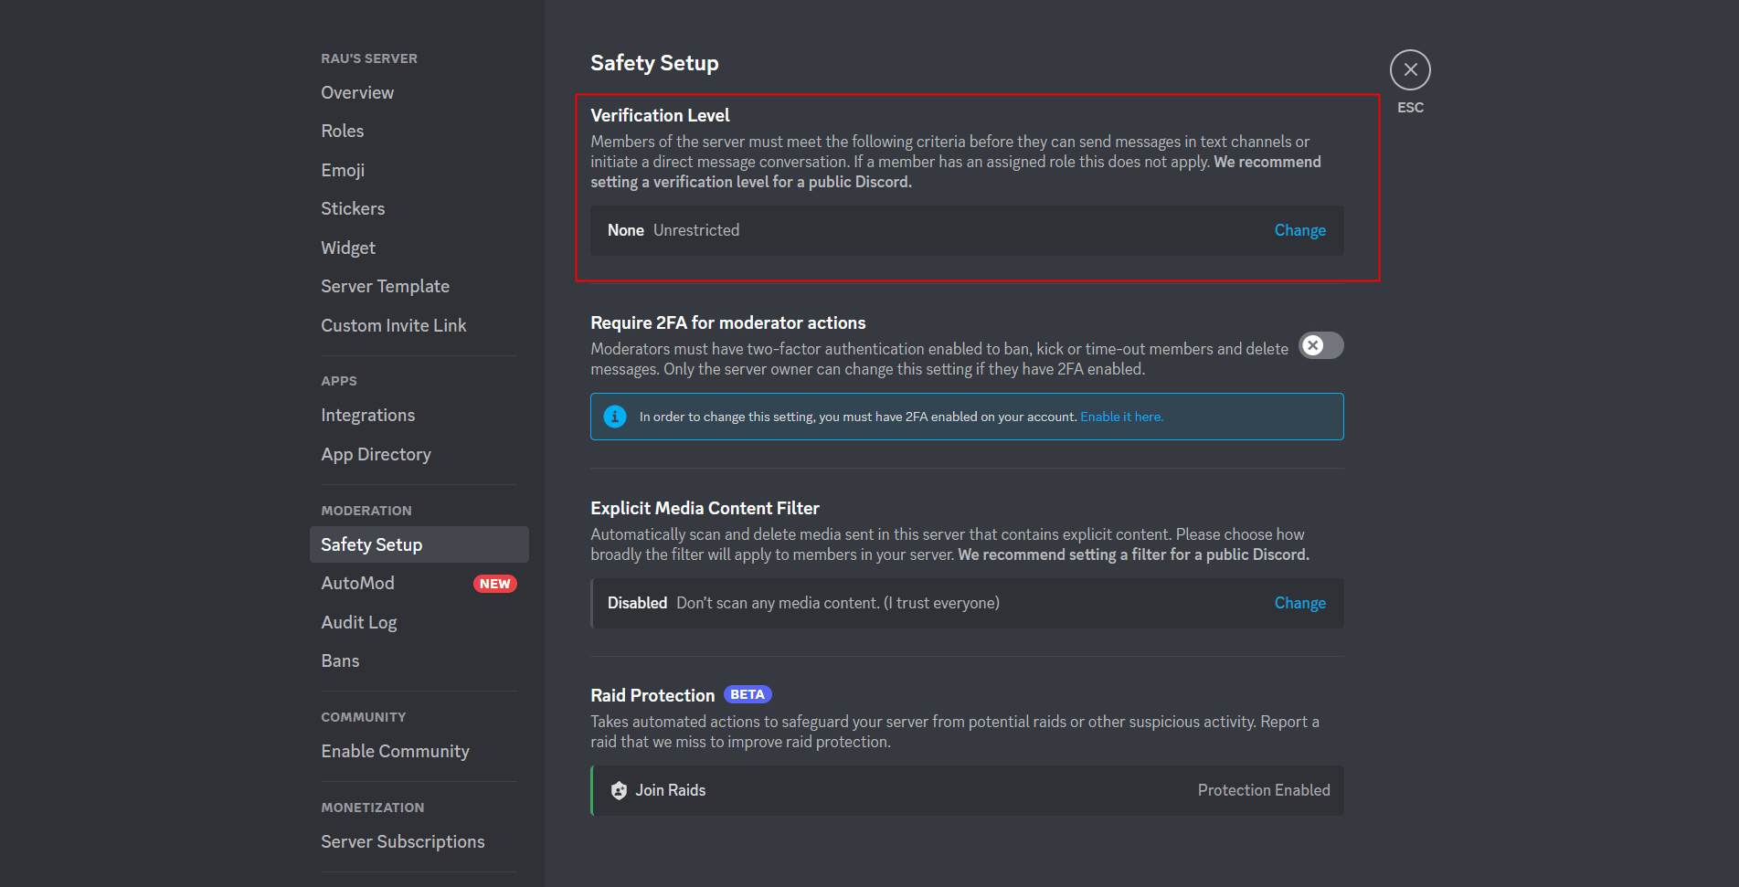This screenshot has width=1739, height=887.
Task: Click the NEW badge beside AutoMod
Action: pos(495,584)
